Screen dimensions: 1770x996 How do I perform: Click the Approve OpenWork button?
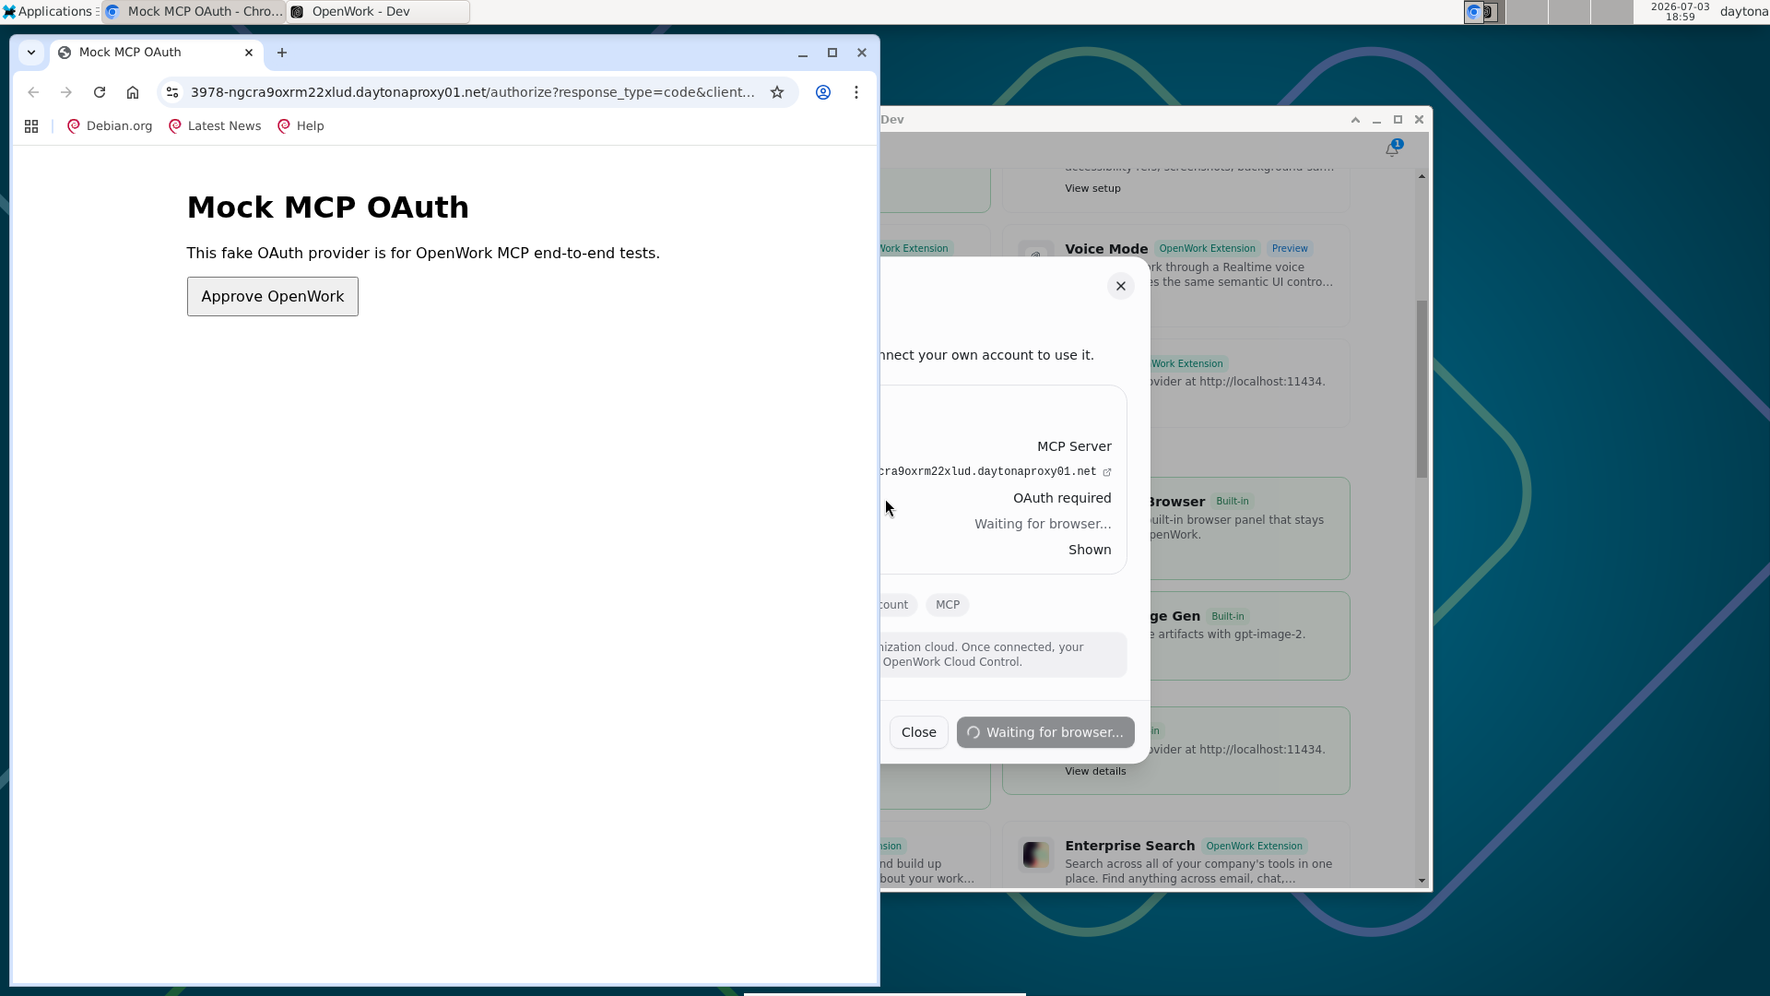point(272,297)
